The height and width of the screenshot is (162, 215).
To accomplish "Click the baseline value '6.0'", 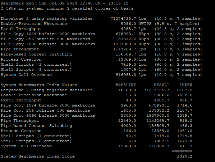I will [132, 141].
